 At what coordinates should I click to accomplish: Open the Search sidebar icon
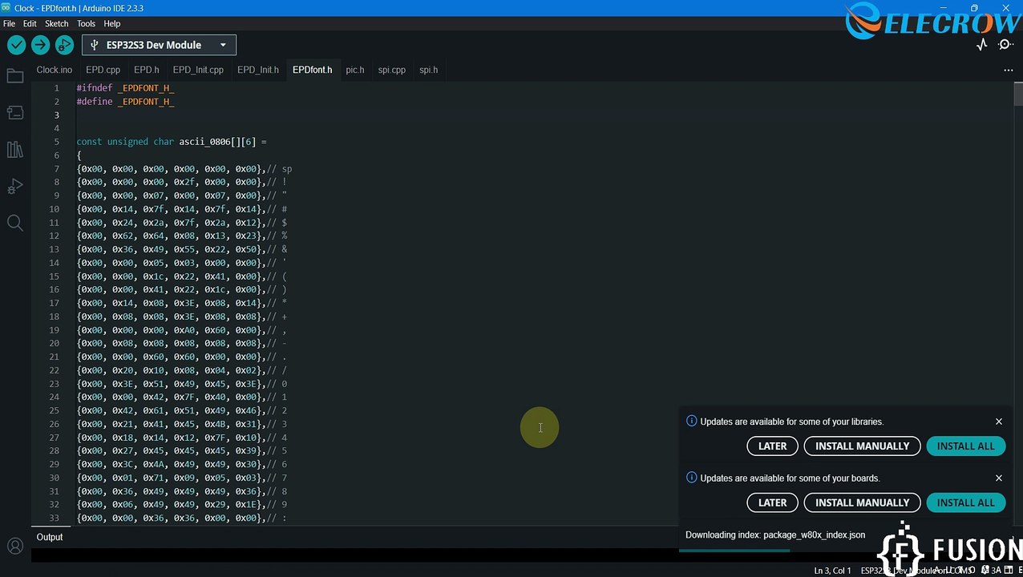click(14, 223)
